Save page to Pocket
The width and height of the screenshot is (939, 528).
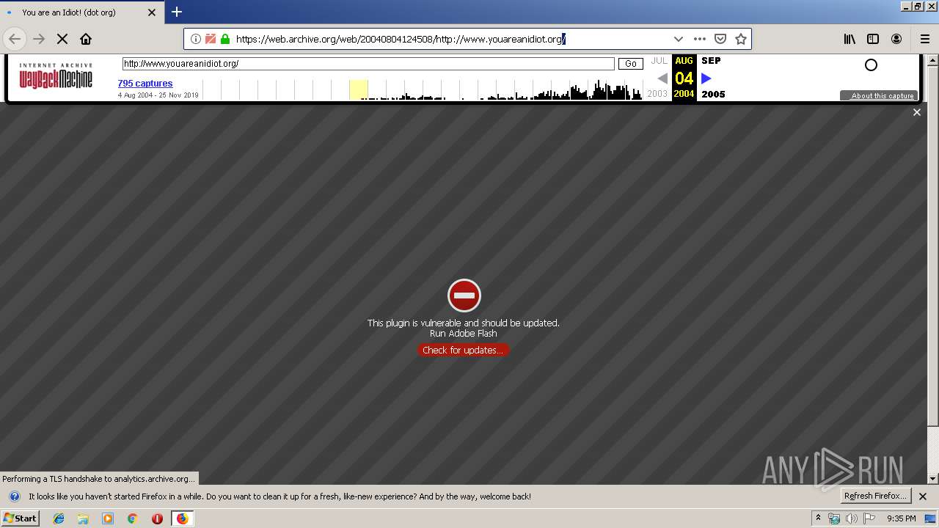click(720, 39)
